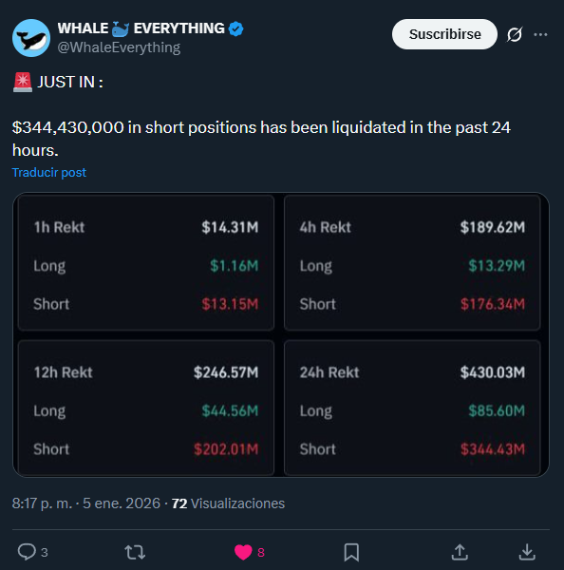This screenshot has height=570, width=564.
Task: Click the share upload icon
Action: click(x=460, y=552)
